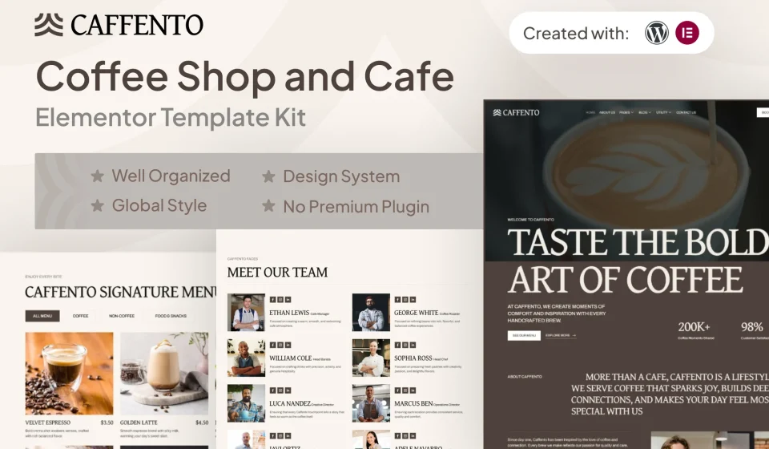
Task: Open Contact Us in the site navigation
Action: (686, 112)
